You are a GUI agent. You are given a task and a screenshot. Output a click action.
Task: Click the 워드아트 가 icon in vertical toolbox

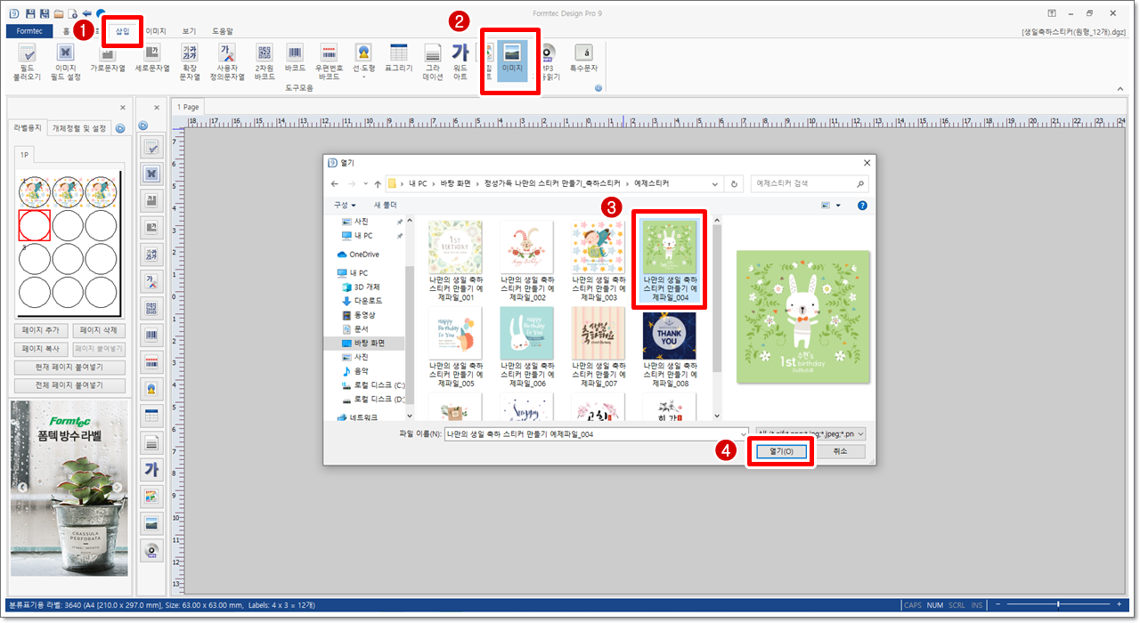point(151,469)
